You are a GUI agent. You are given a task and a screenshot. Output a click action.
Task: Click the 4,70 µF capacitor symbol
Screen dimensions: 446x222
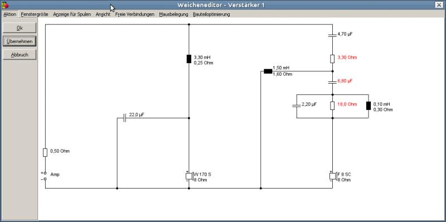point(332,36)
